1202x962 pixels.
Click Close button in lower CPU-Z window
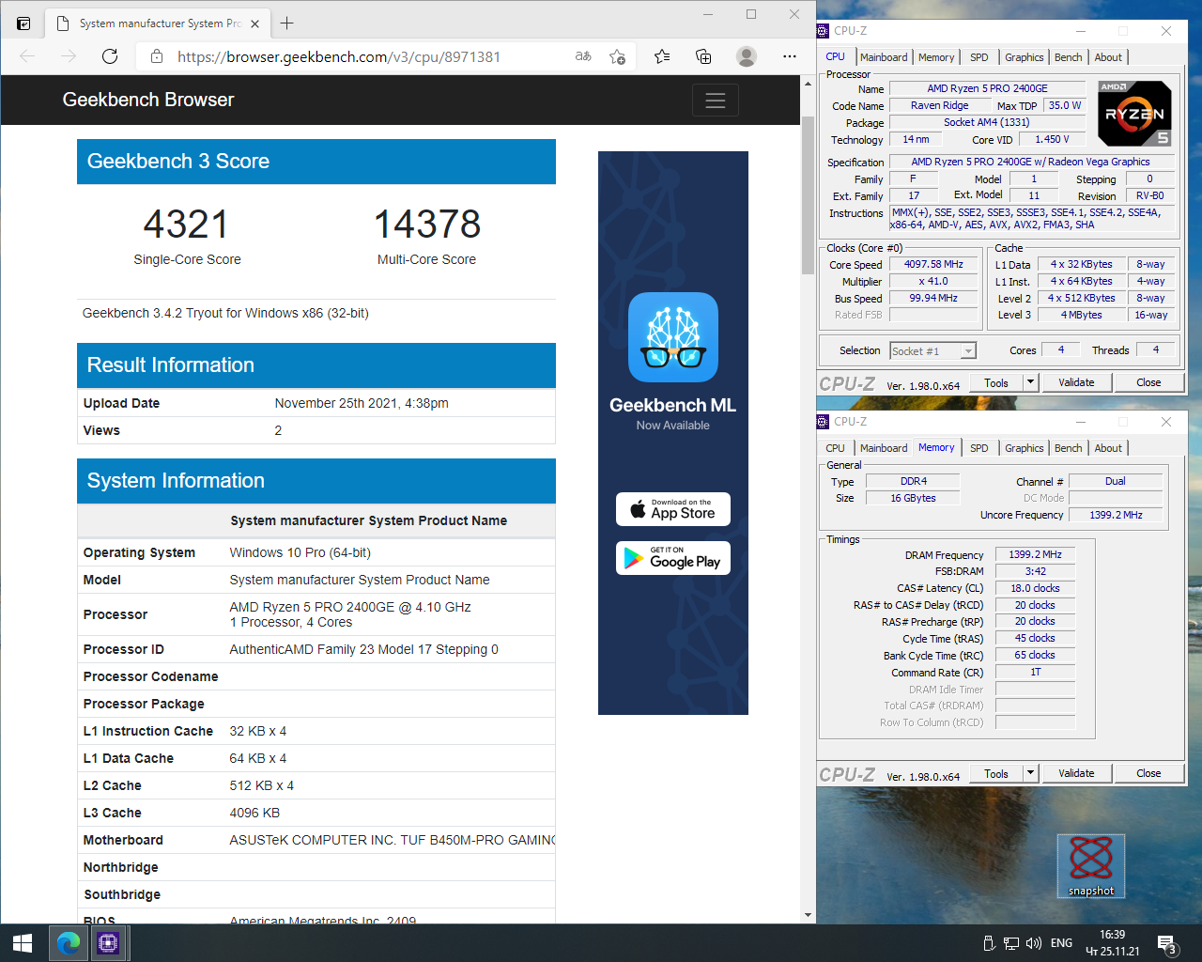tap(1148, 773)
